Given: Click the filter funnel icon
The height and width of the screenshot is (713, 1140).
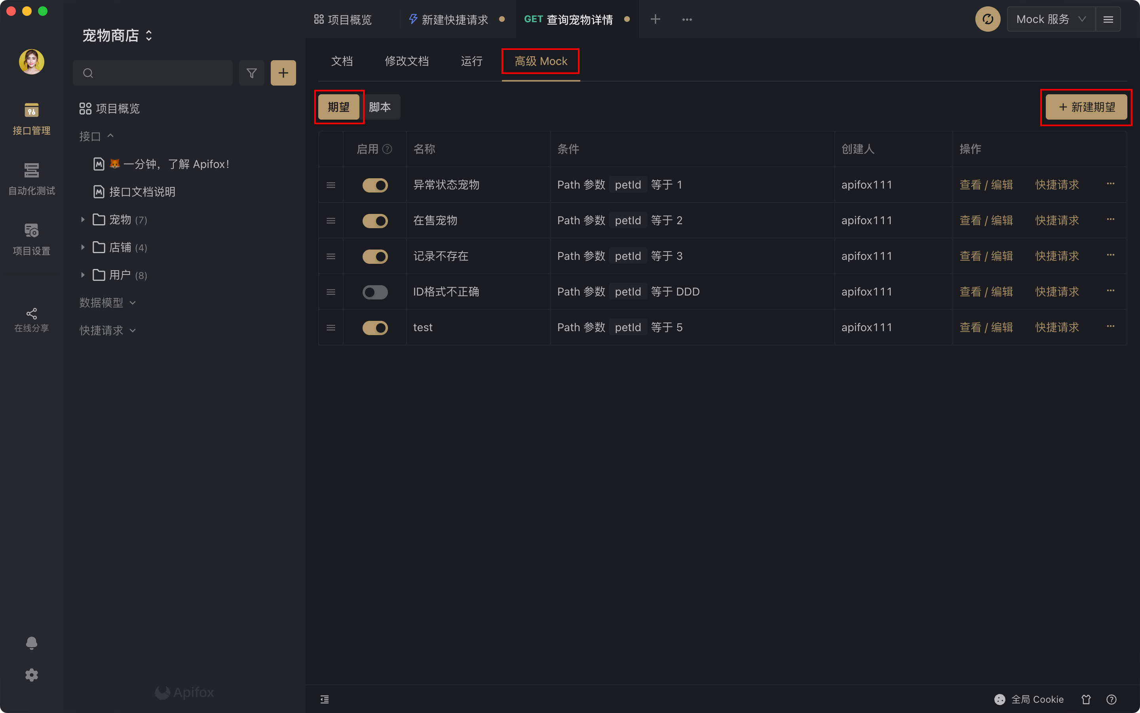Looking at the screenshot, I should pos(252,73).
